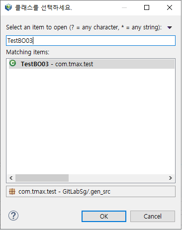The image size is (183, 231).
Task: Open the view menu dropdown triangle
Action: tap(170, 27)
